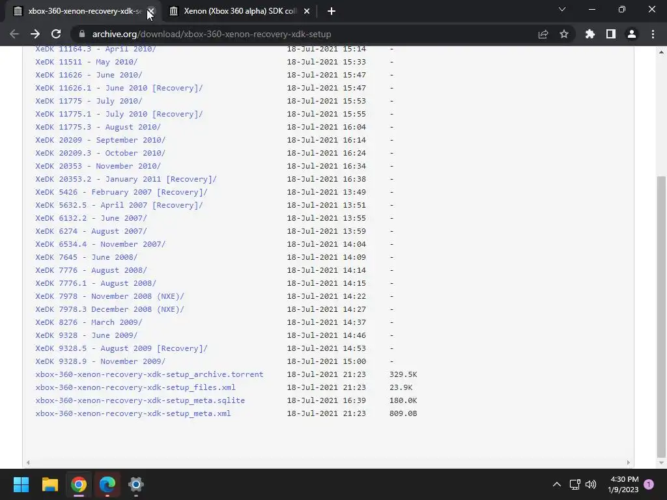Open the tab search chevron
Viewport: 667px width, 500px height.
pyautogui.click(x=562, y=9)
